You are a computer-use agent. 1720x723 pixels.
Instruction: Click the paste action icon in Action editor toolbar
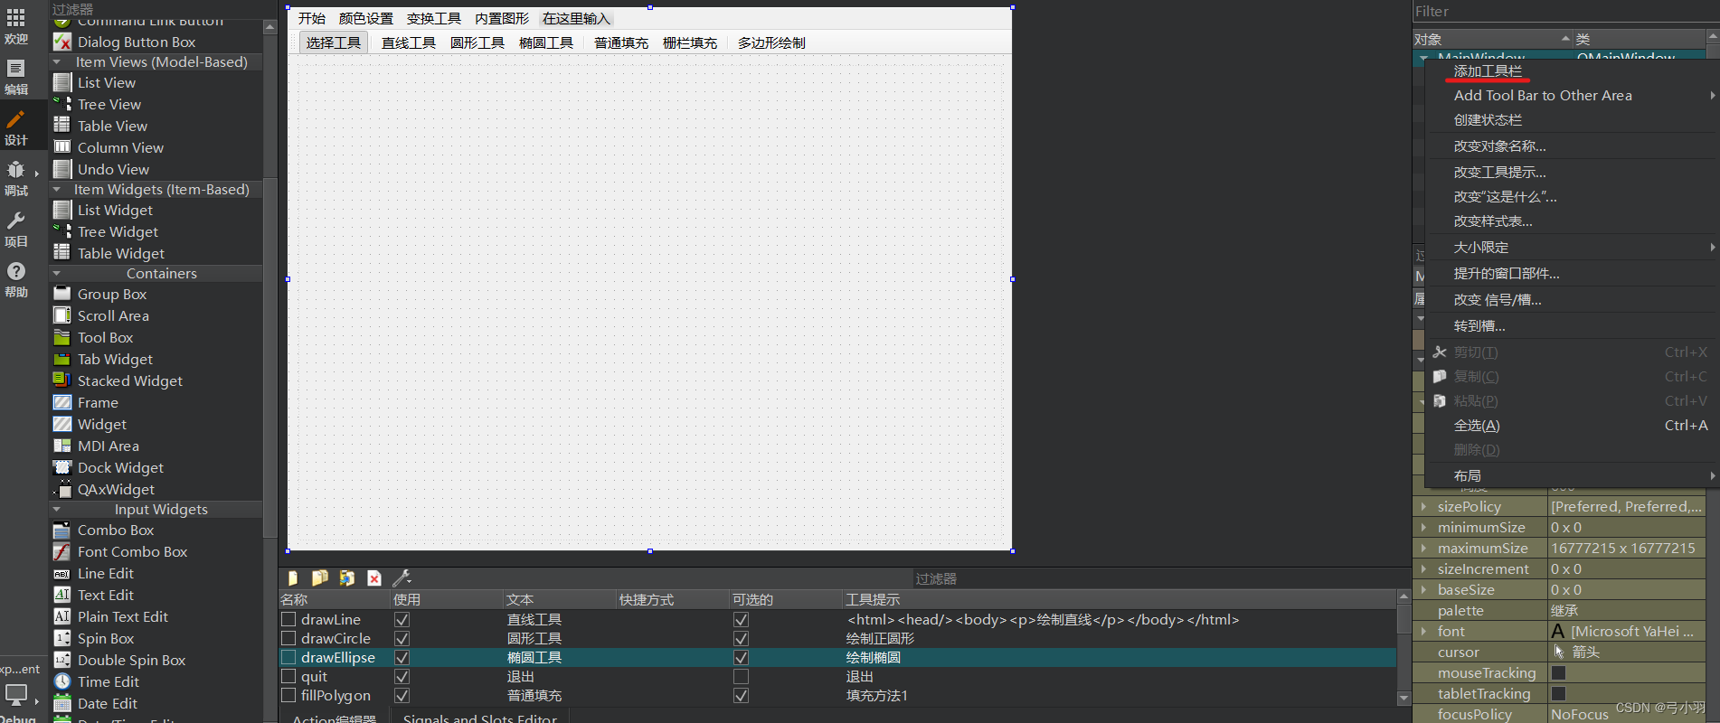(347, 577)
